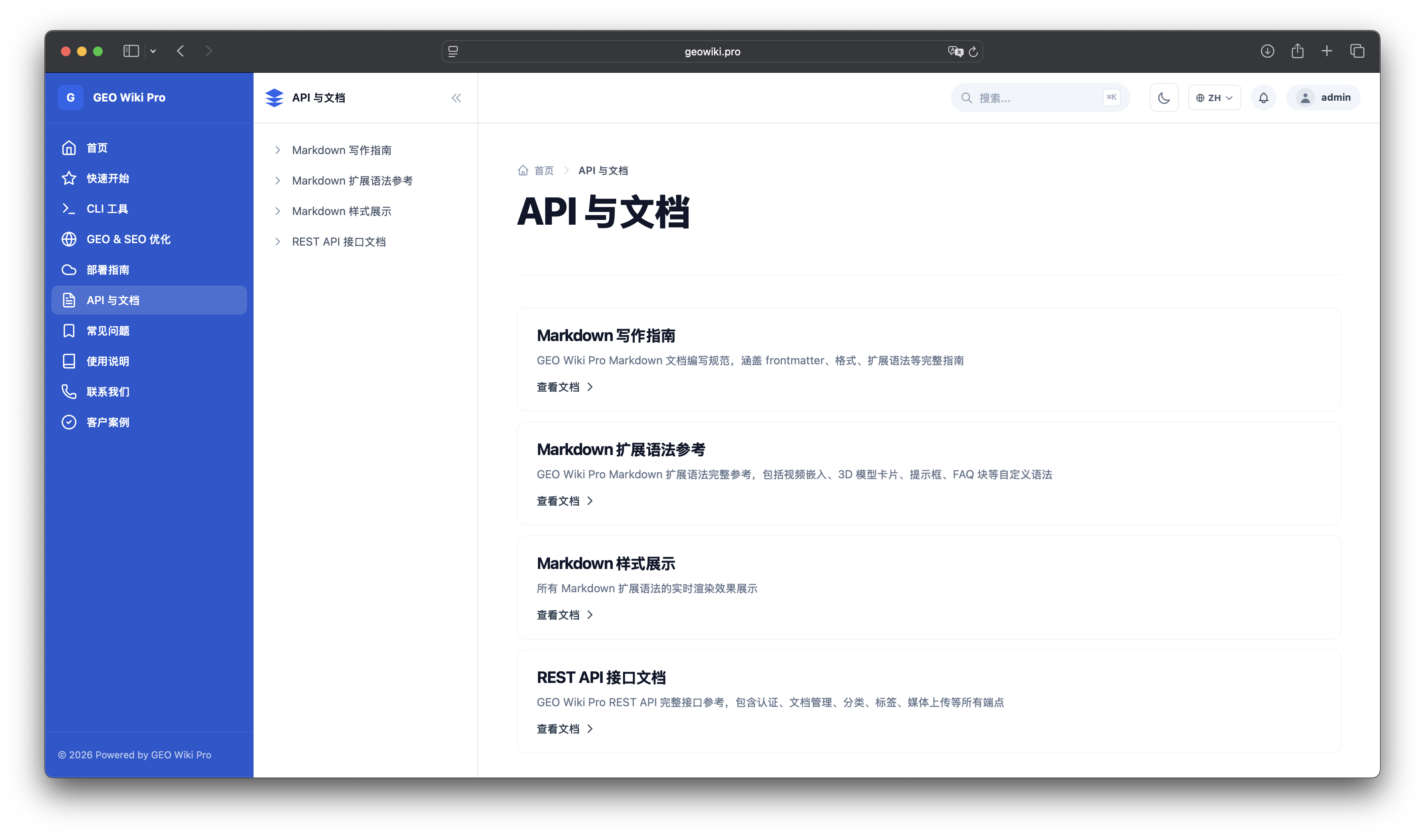
Task: Reload the geowiki.pro page
Action: 973,51
